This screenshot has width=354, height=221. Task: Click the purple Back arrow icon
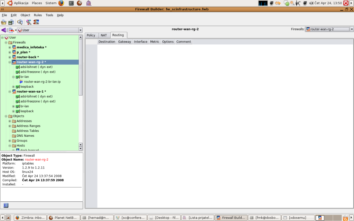[x=4, y=30]
